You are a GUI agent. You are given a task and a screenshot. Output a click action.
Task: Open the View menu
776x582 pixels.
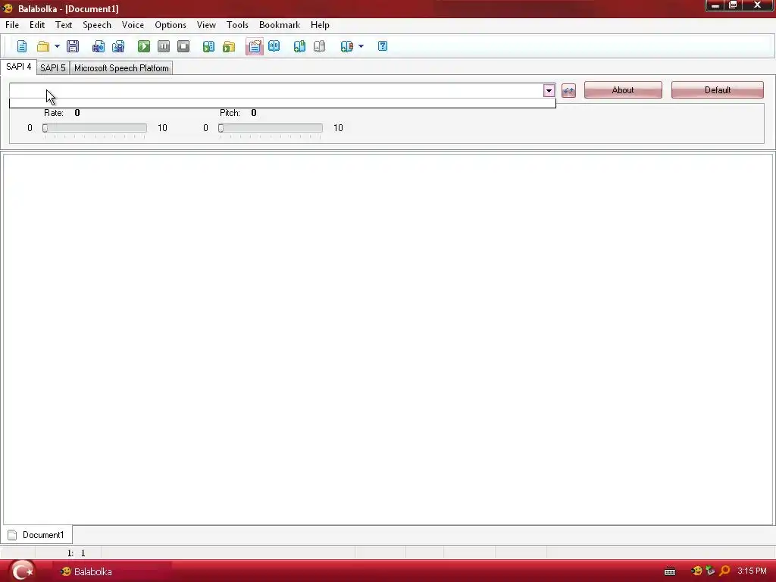click(x=206, y=25)
